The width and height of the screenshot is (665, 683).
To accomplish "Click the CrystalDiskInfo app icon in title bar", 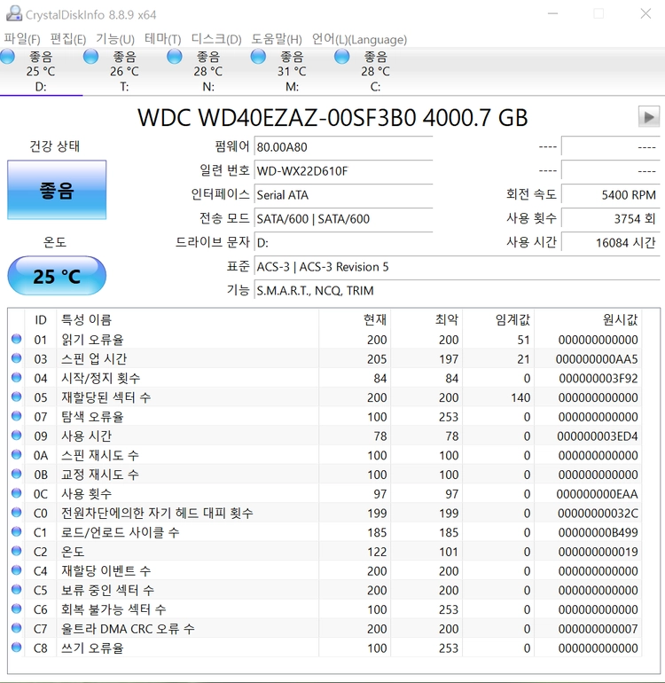I will click(x=14, y=14).
